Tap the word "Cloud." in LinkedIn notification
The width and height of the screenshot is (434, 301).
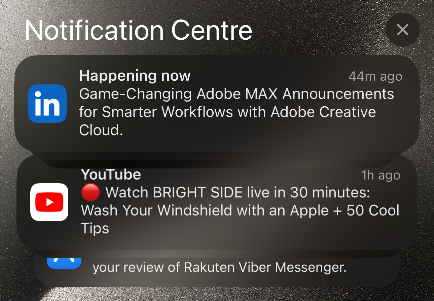point(101,130)
